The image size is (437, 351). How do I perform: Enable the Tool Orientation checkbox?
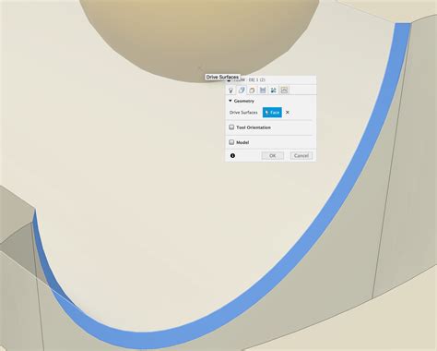[x=231, y=127]
